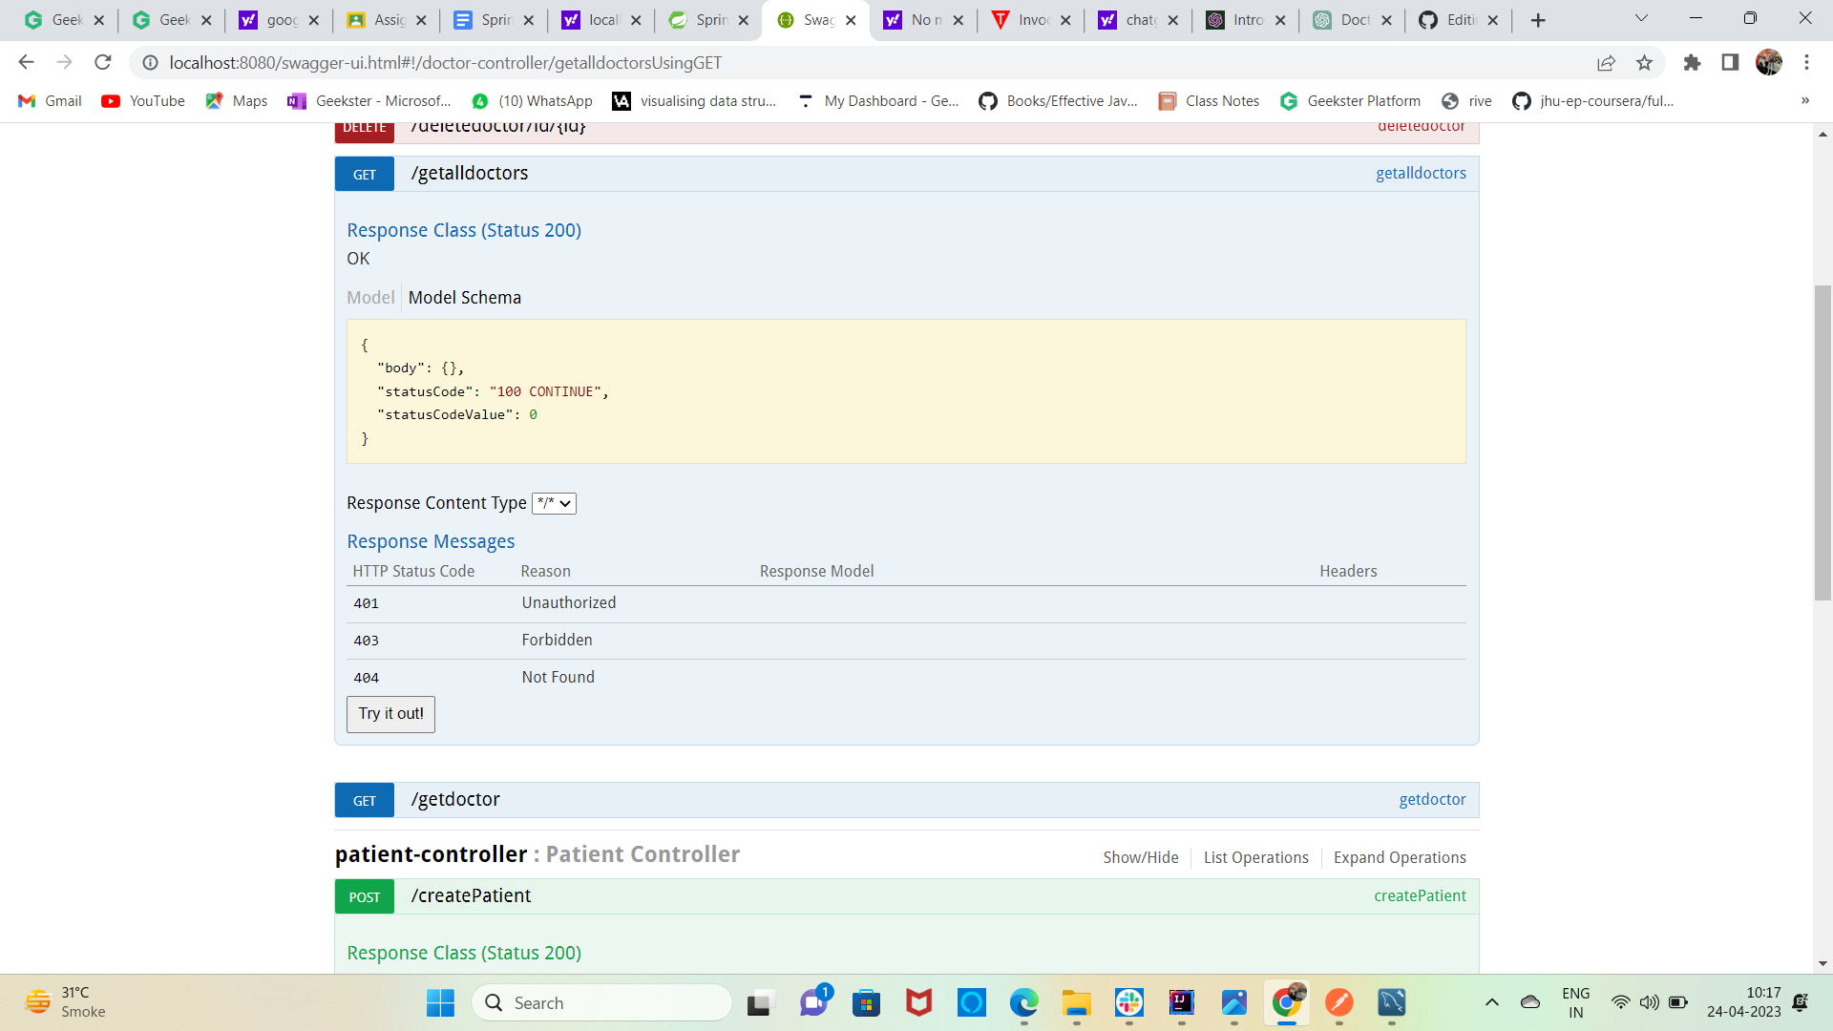The height and width of the screenshot is (1031, 1833).
Task: Bookmark this page with star icon
Action: (1644, 63)
